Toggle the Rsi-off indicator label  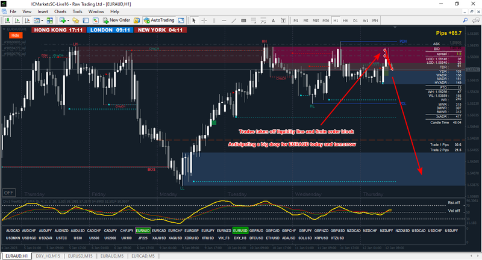454,203
